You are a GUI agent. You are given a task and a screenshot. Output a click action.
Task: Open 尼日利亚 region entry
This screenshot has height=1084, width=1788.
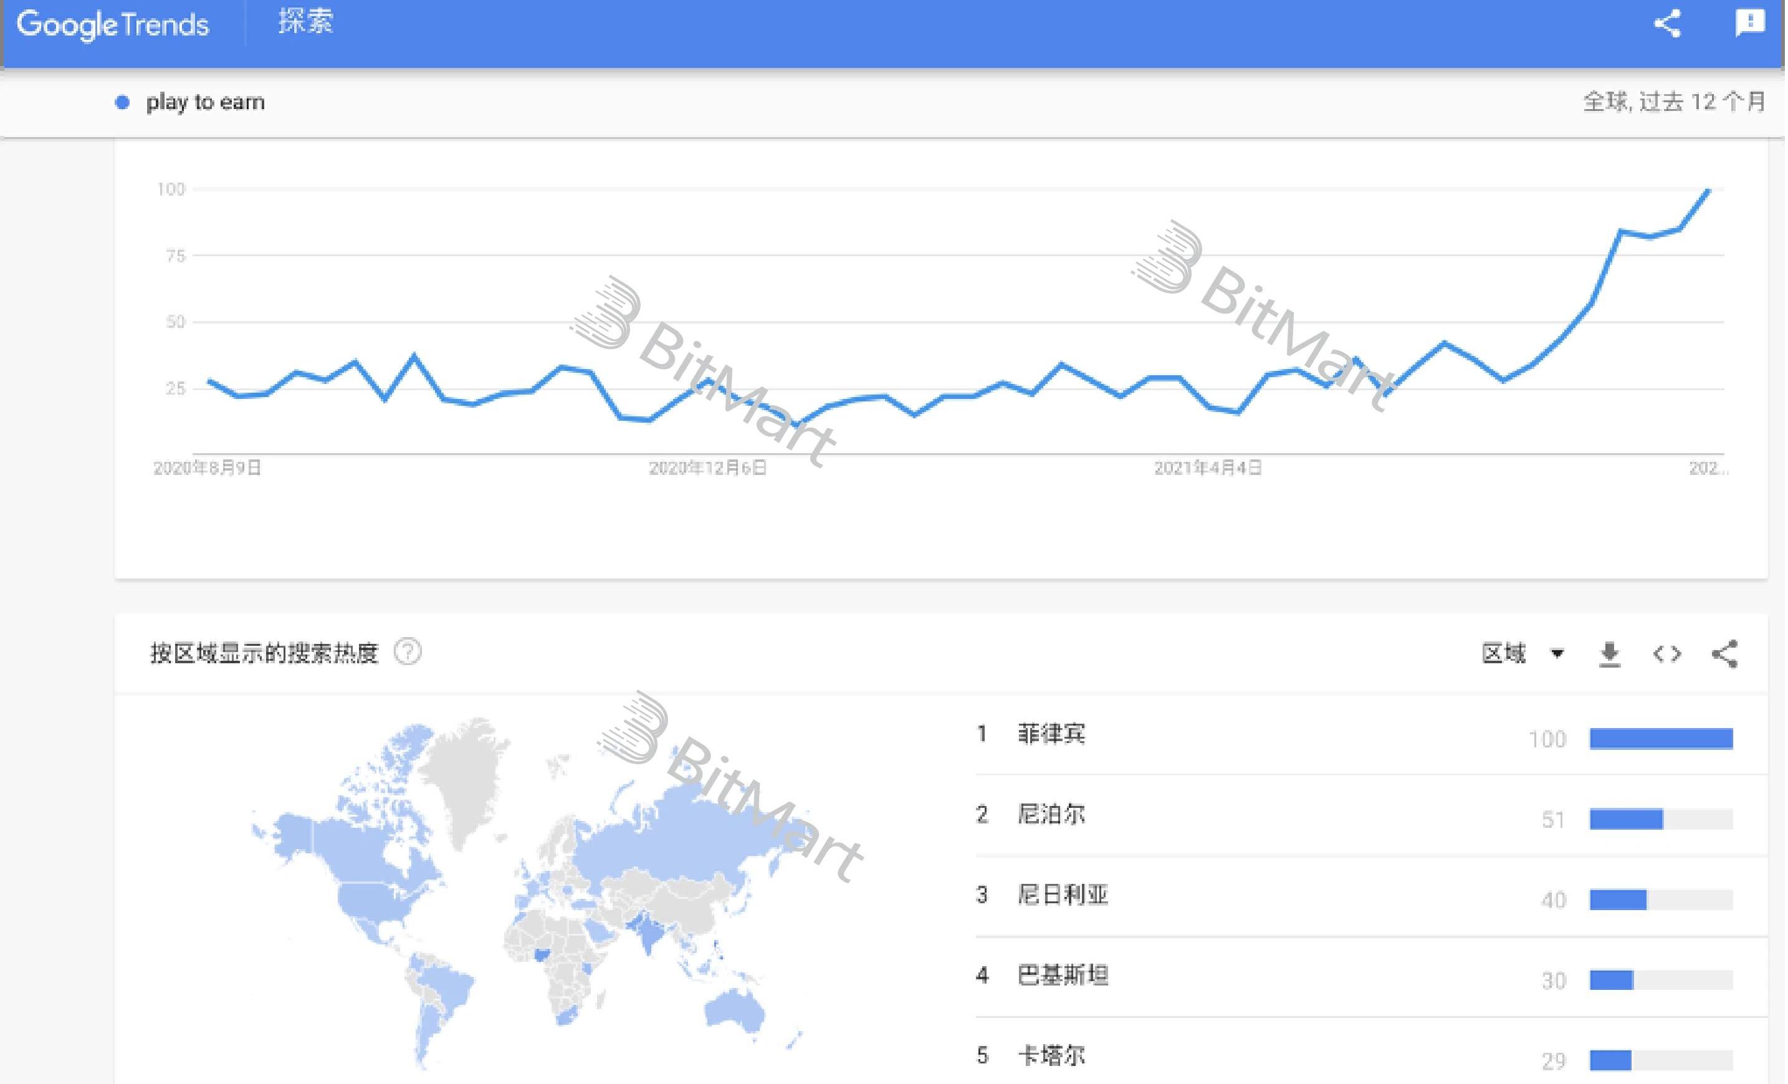(1063, 895)
